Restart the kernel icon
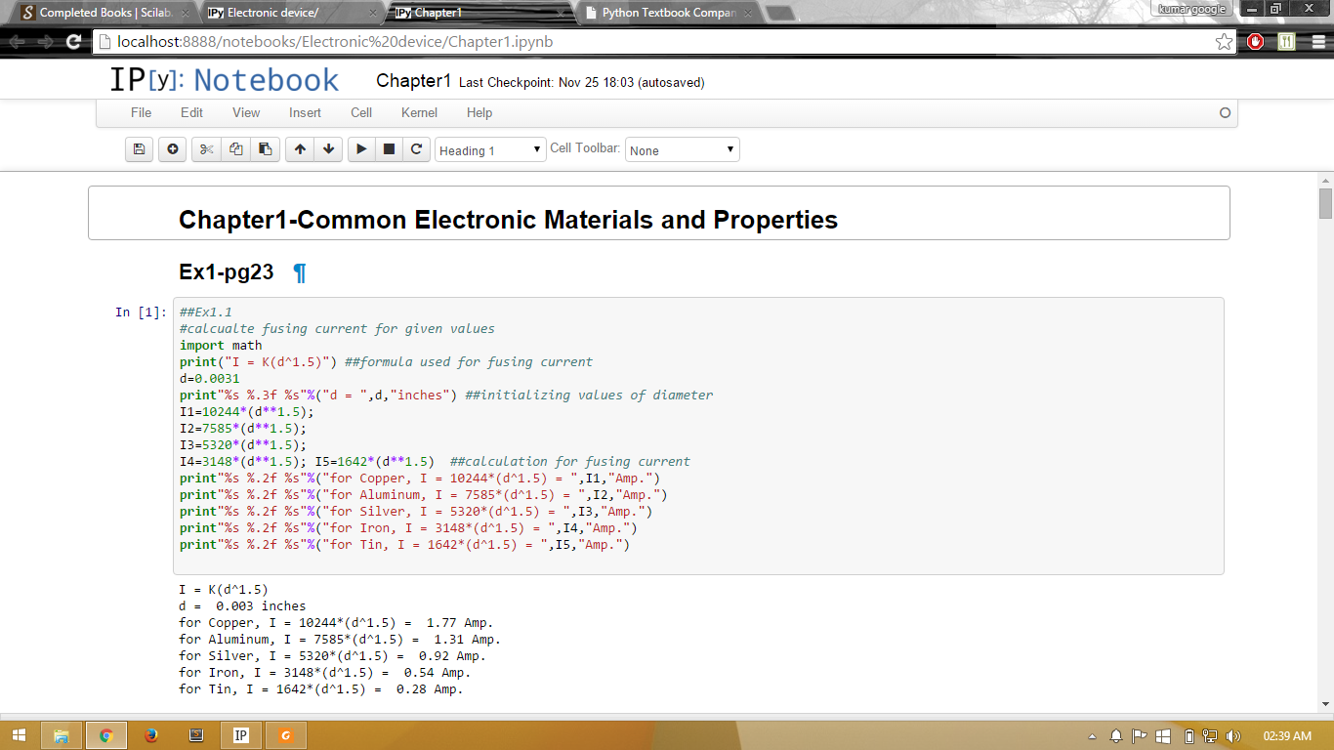The width and height of the screenshot is (1334, 750). [x=417, y=149]
